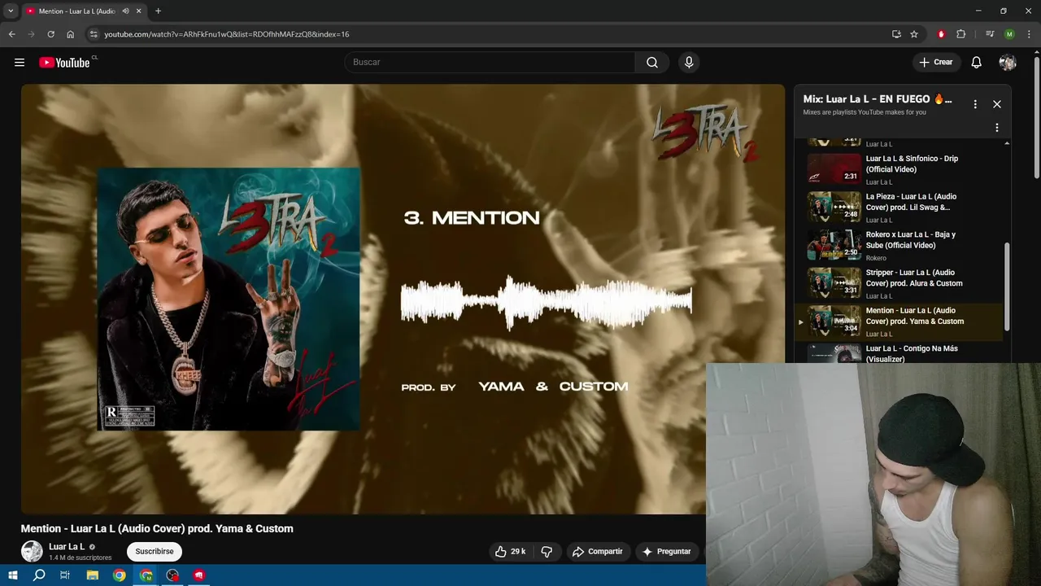
Task: Go forward in browser history
Action: coord(31,34)
